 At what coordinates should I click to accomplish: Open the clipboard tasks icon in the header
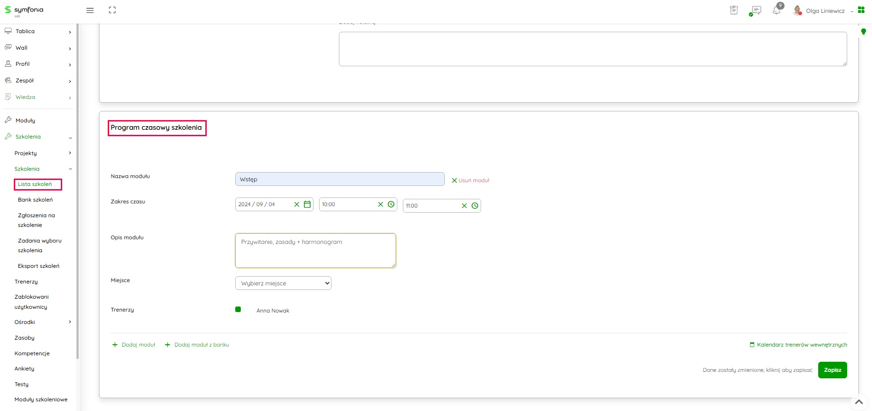coord(734,10)
